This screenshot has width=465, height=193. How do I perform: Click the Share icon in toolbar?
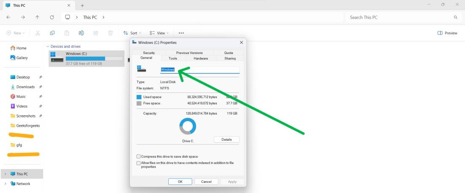pyautogui.click(x=96, y=33)
